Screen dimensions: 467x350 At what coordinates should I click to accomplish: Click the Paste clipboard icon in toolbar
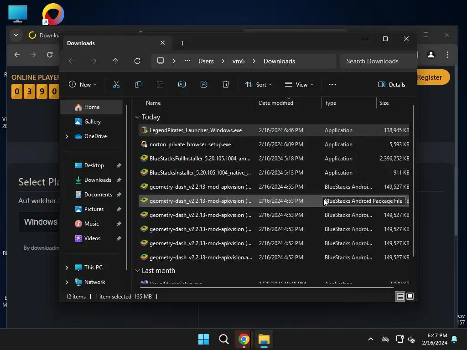coord(160,84)
